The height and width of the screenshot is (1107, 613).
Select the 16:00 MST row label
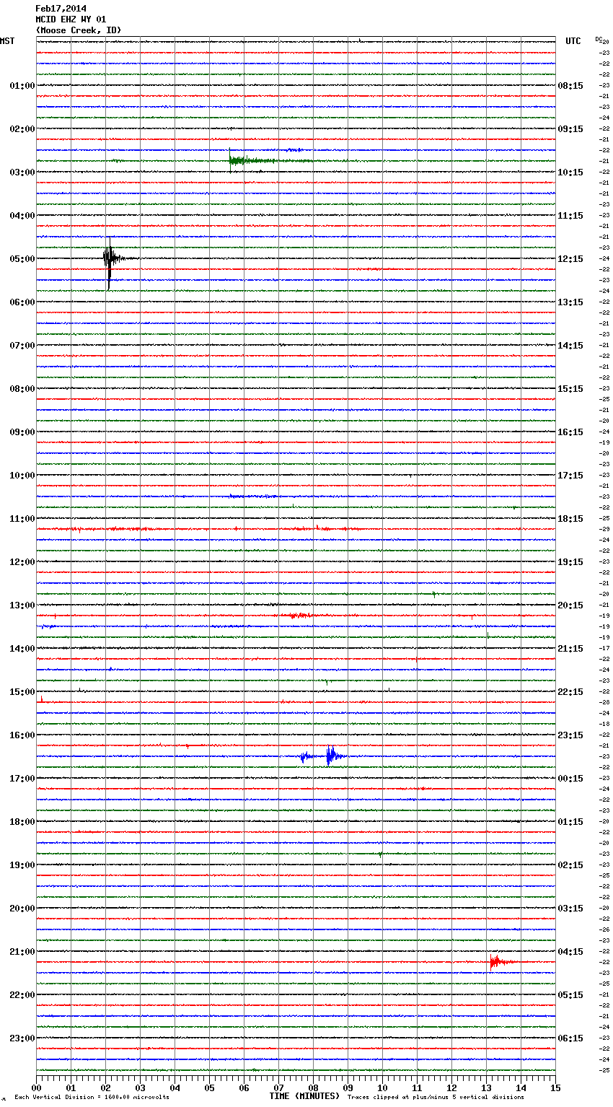(x=22, y=735)
